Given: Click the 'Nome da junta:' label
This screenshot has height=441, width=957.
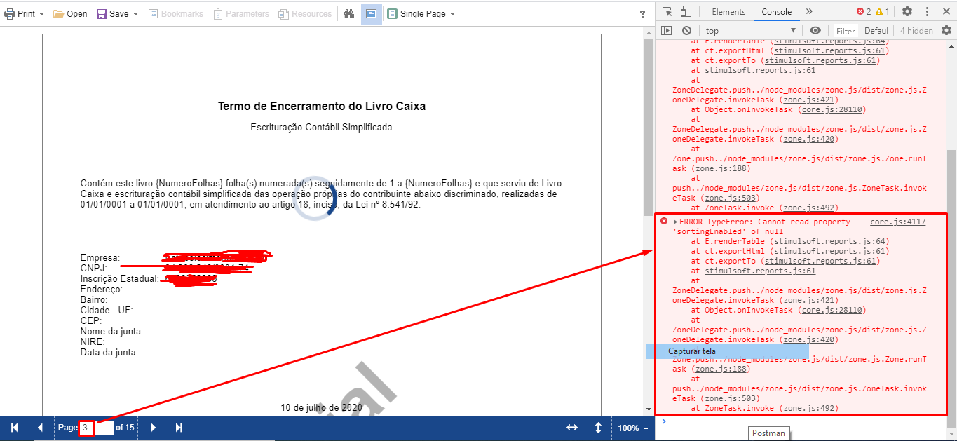Looking at the screenshot, I should pos(111,331).
